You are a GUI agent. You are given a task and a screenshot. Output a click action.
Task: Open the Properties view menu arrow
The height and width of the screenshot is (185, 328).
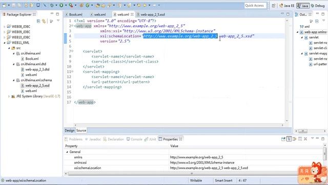(x=313, y=138)
